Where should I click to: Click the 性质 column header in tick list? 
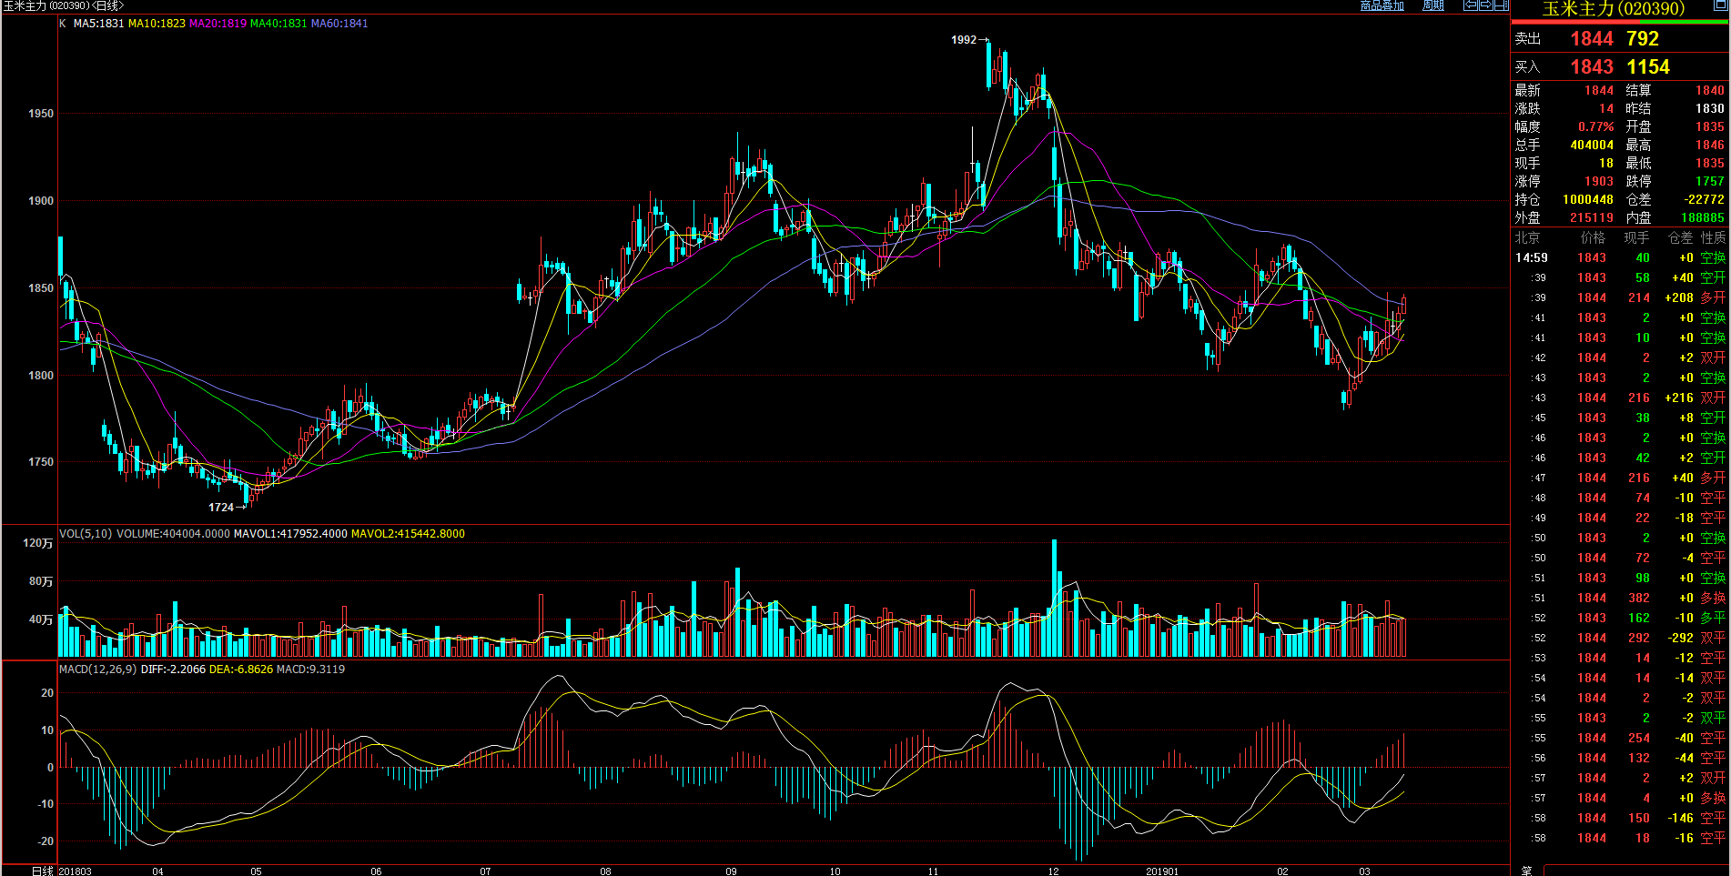1714,237
